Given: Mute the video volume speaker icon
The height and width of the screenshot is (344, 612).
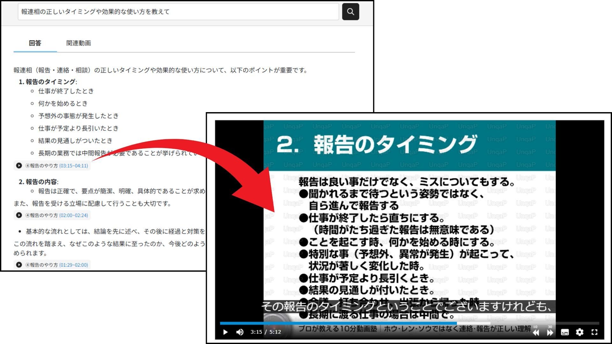Looking at the screenshot, I should [x=240, y=332].
